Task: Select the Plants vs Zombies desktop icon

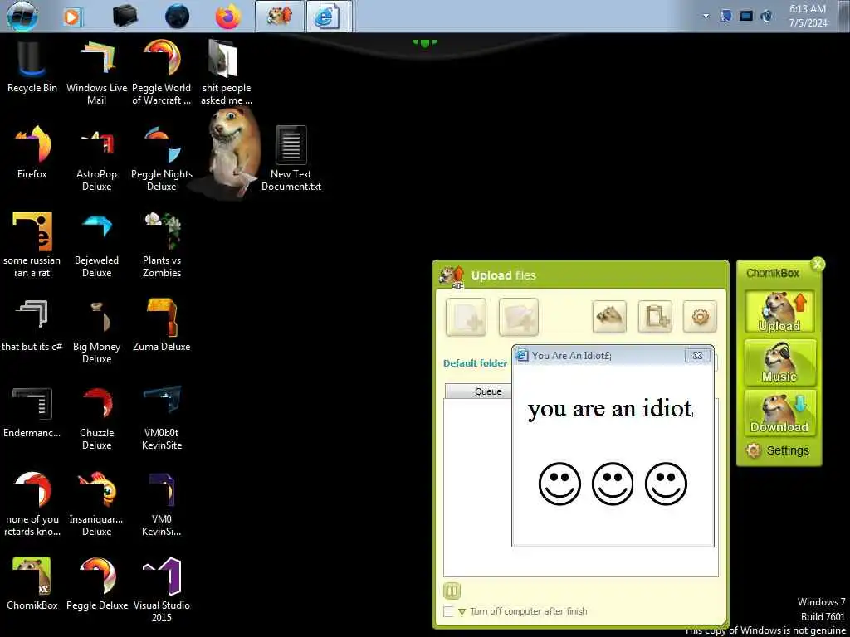Action: click(162, 245)
